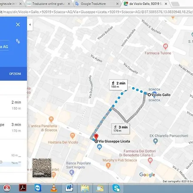This screenshot has height=193, width=193.
Task: Click the EK Chiarello Parrucchieri label
Action: 169,136
